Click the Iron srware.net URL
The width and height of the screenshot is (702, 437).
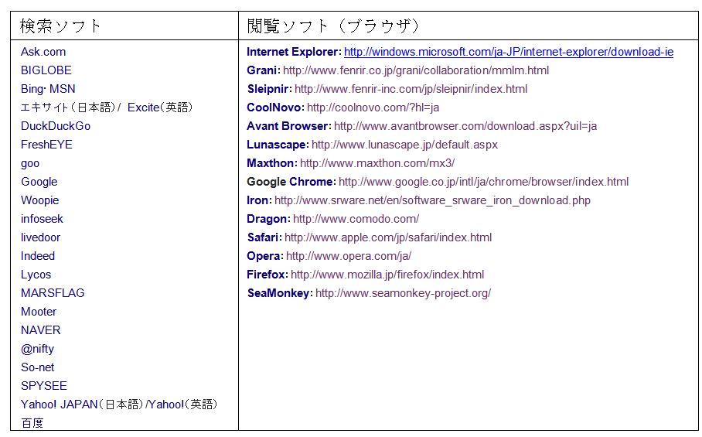[432, 200]
